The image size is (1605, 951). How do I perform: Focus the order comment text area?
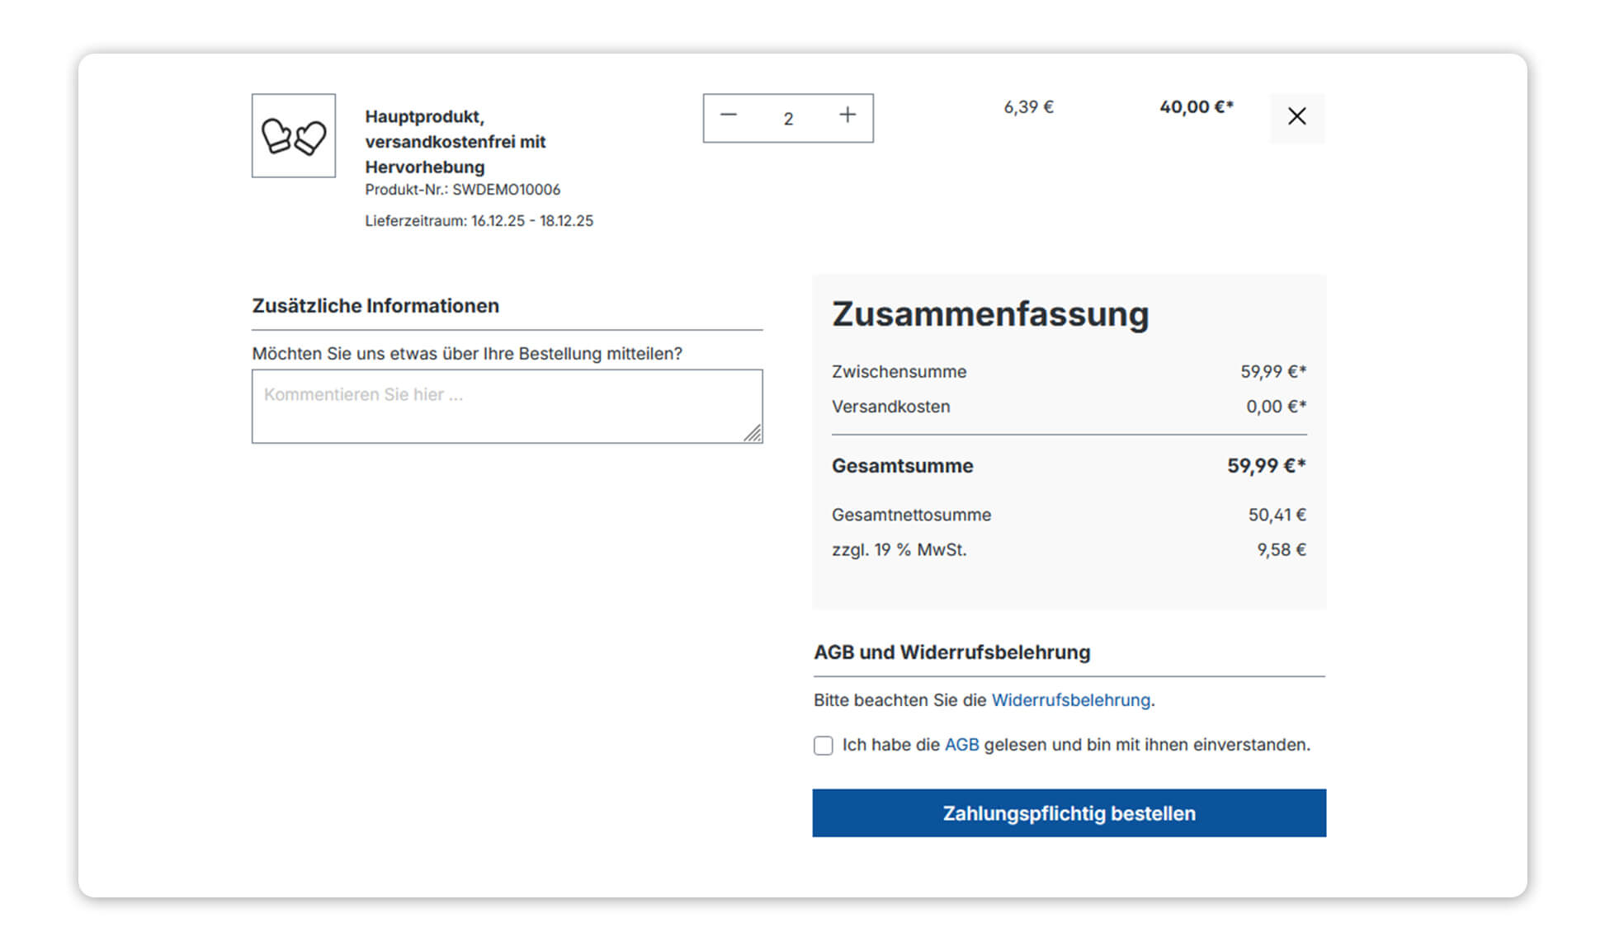507,407
